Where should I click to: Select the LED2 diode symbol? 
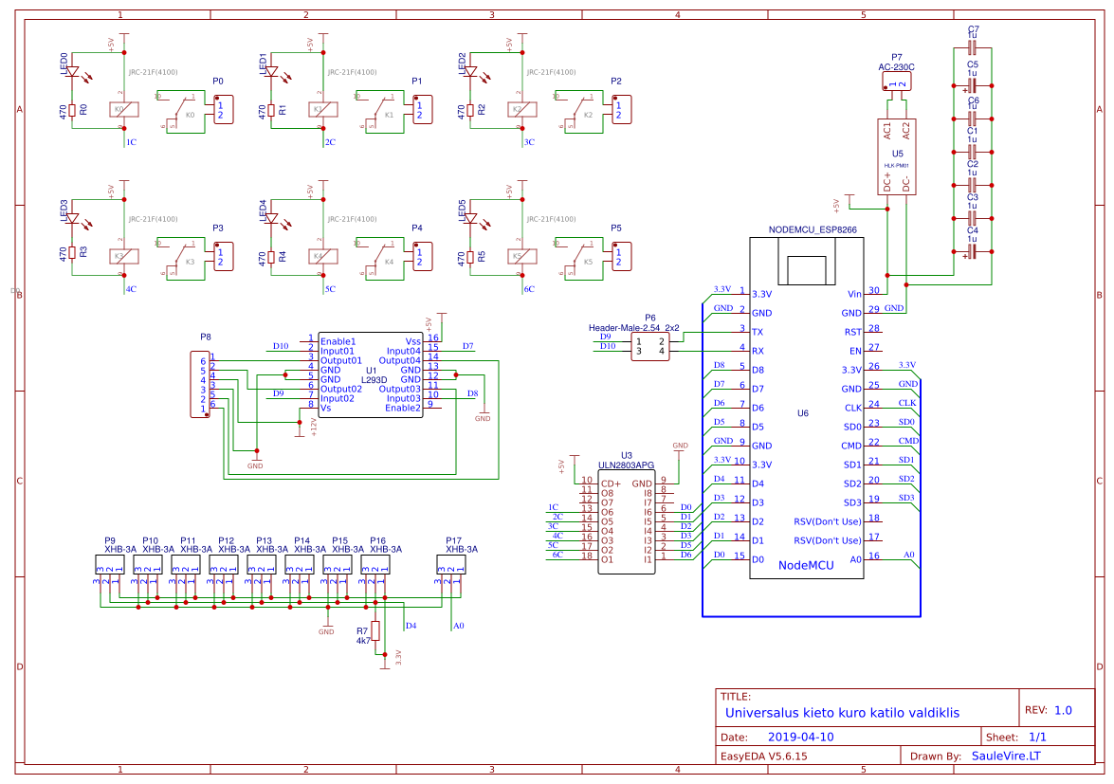tap(469, 72)
